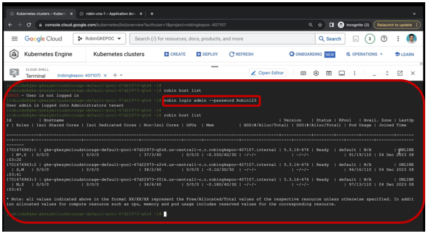Viewport: 428px width, 235px height.
Task: Activate the Cloud Shell icon in the header
Action: 355,39
